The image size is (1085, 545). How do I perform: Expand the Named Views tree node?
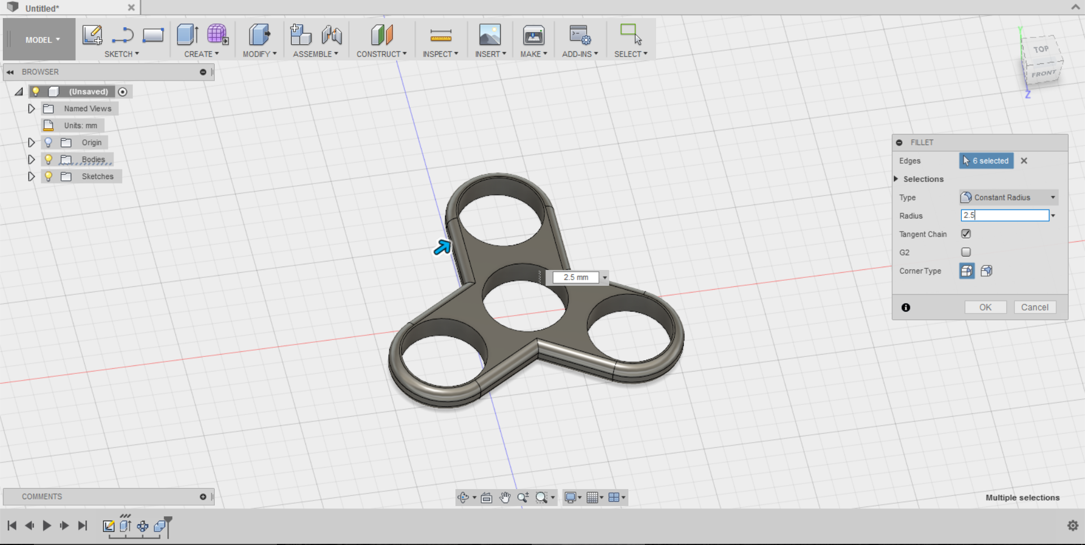click(32, 108)
